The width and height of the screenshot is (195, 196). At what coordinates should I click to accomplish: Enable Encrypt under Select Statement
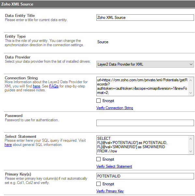[99, 159]
